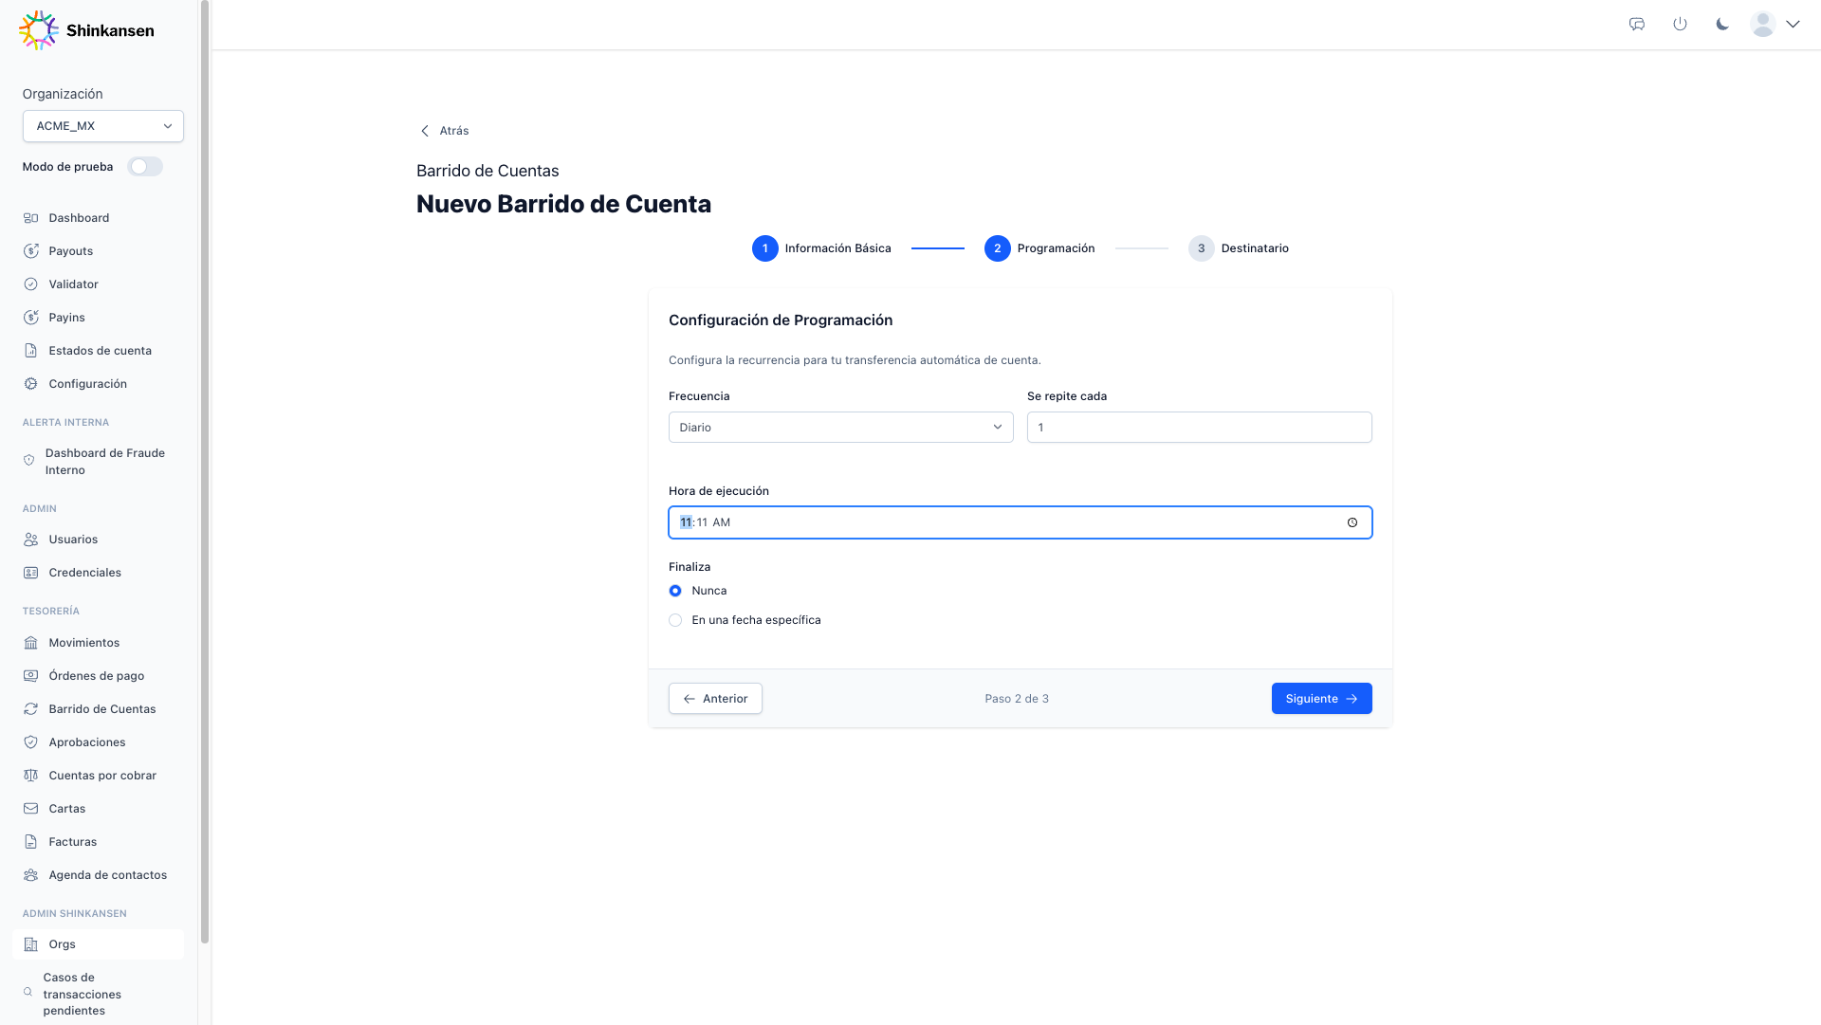Viewport: 1821px width, 1025px height.
Task: Switch to dark mode with moon icon
Action: point(1722,25)
